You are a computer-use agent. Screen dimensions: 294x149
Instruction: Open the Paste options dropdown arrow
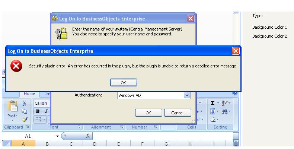point(12,120)
